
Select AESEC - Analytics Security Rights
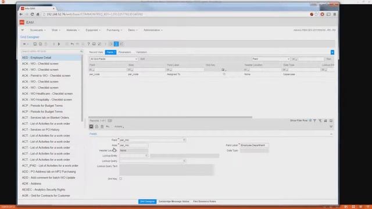coord(44,190)
